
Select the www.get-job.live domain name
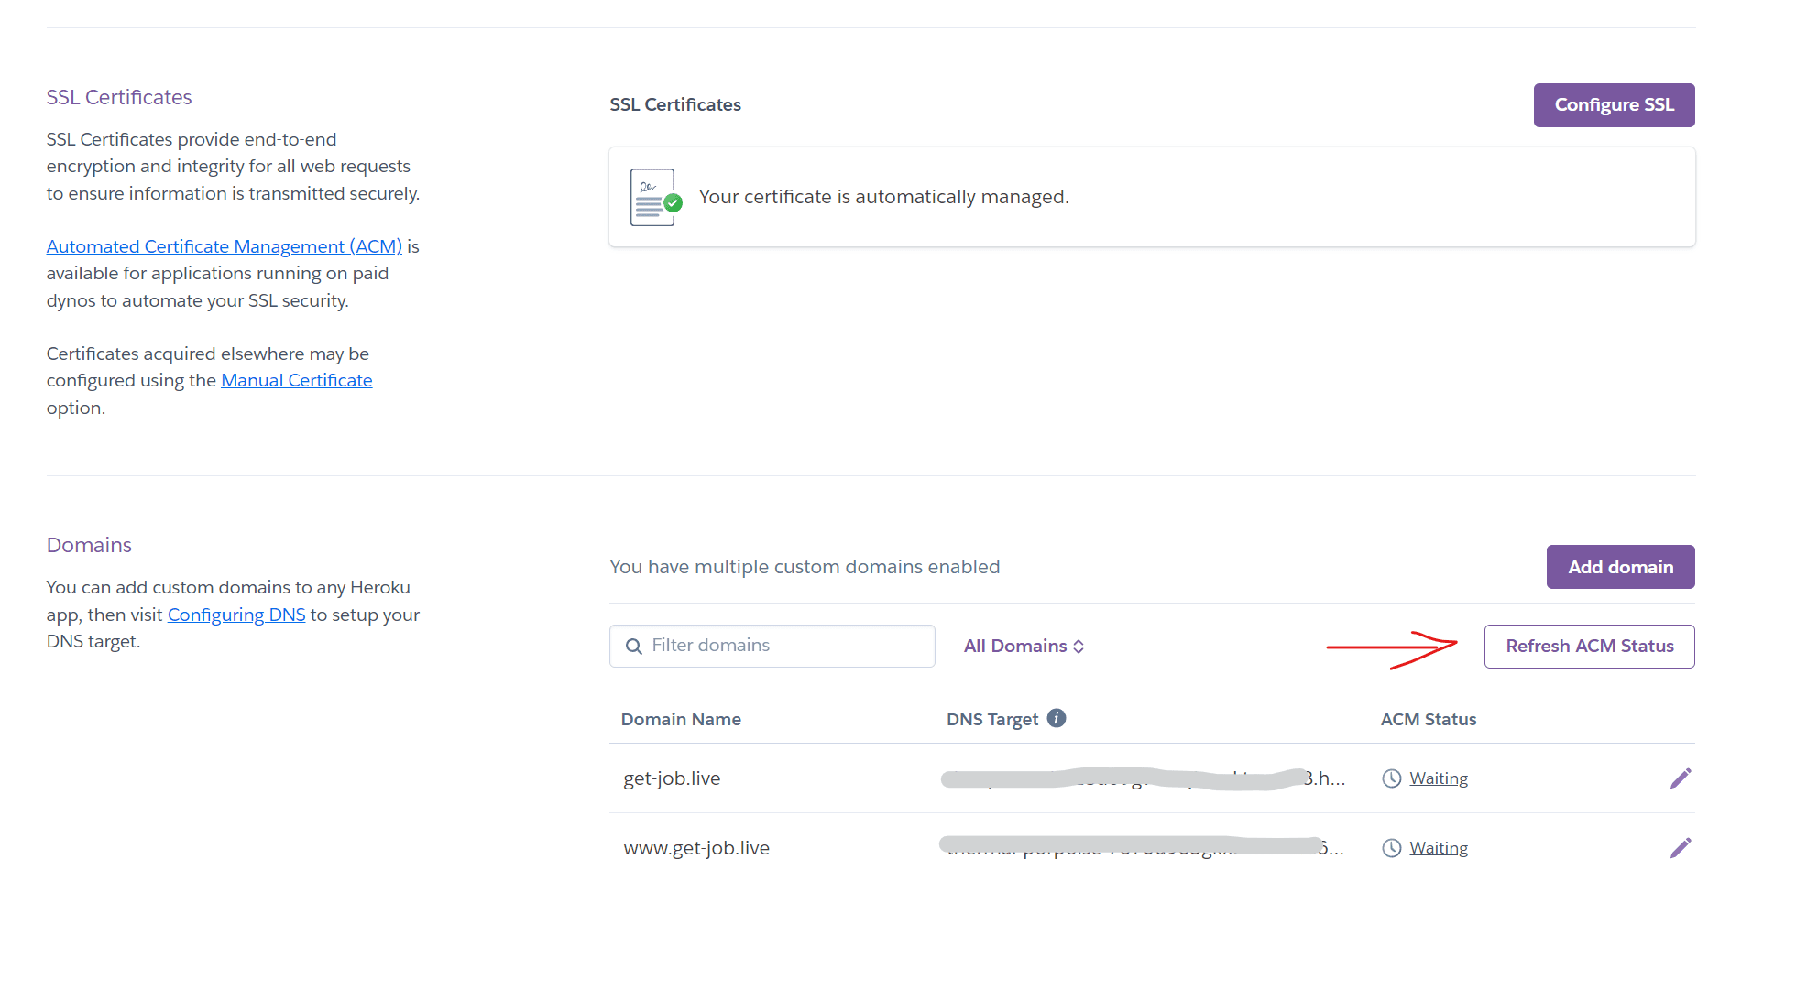tap(696, 848)
